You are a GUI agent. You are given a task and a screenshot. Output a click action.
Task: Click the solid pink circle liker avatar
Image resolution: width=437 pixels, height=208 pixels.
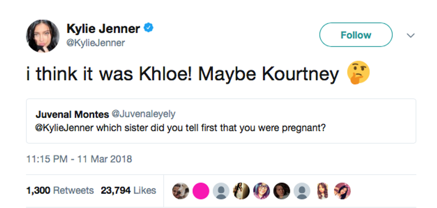201,191
